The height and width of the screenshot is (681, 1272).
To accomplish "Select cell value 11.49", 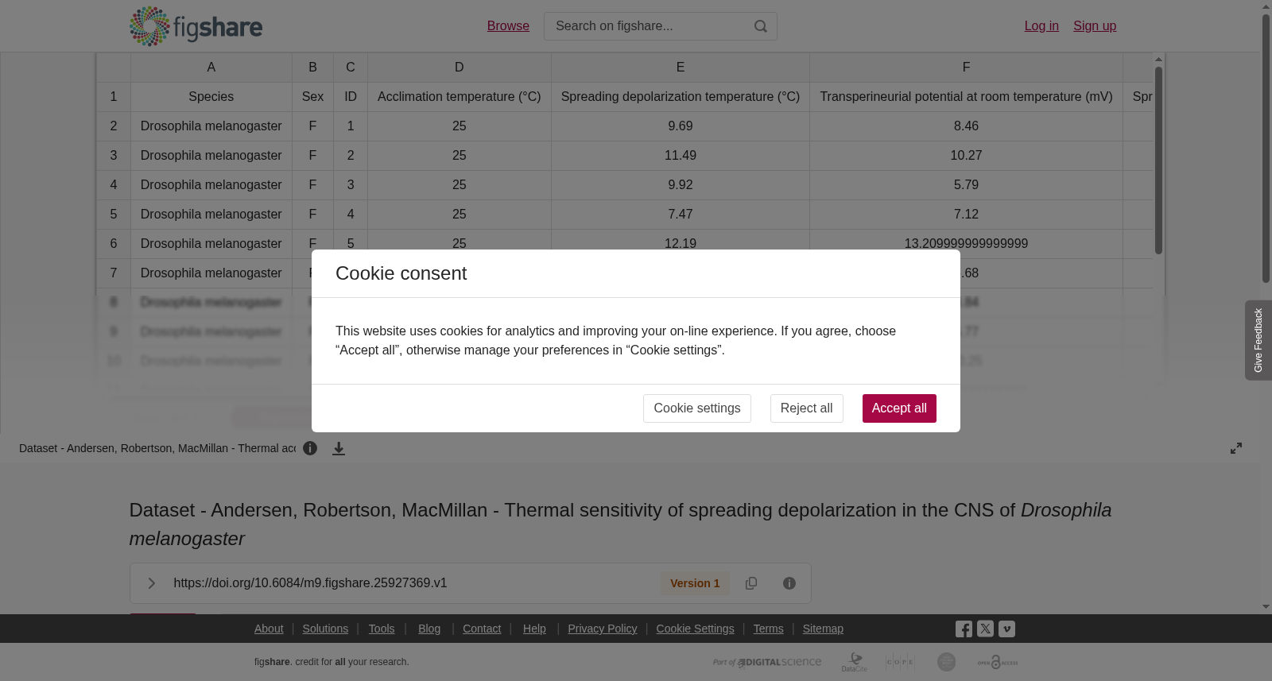I will point(681,156).
